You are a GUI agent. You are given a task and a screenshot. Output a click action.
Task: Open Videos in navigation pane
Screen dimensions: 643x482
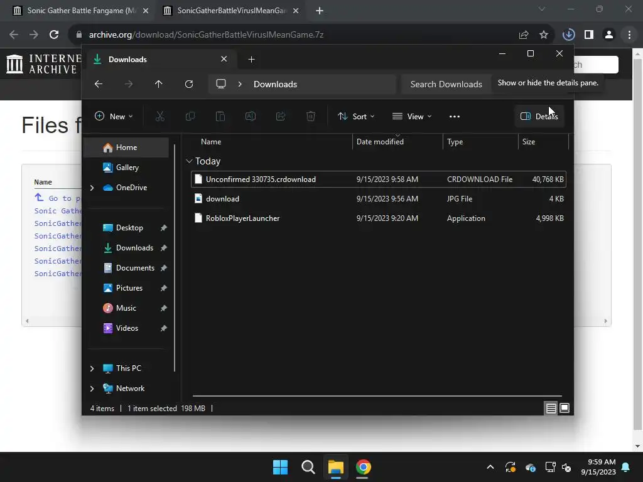[126, 328]
